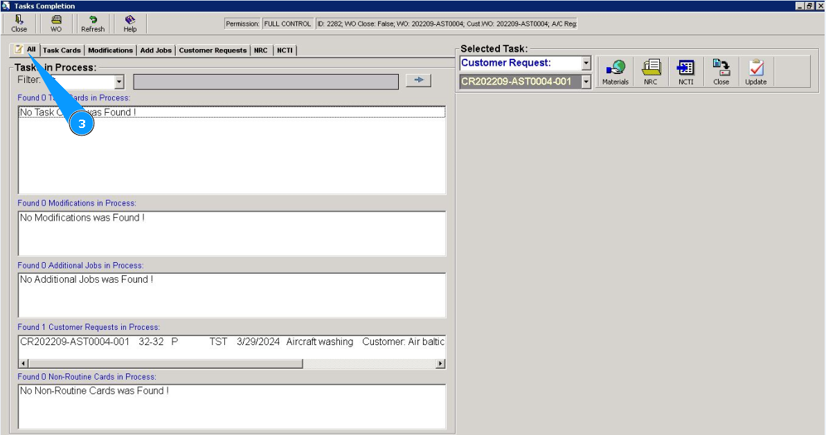Expand the Customer Request type dropdown

(586, 63)
